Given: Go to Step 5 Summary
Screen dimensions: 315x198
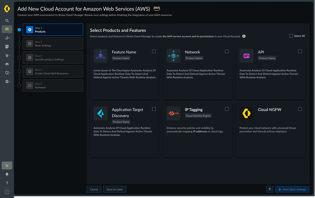Looking at the screenshot, I should coord(53,86).
